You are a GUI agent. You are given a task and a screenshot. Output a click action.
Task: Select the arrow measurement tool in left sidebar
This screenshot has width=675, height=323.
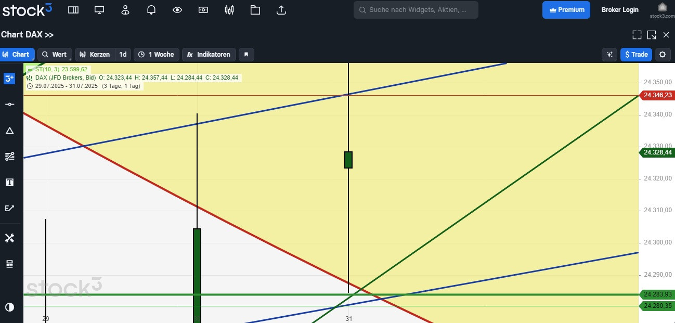9,208
